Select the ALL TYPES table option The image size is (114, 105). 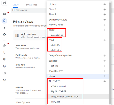click(x=54, y=81)
